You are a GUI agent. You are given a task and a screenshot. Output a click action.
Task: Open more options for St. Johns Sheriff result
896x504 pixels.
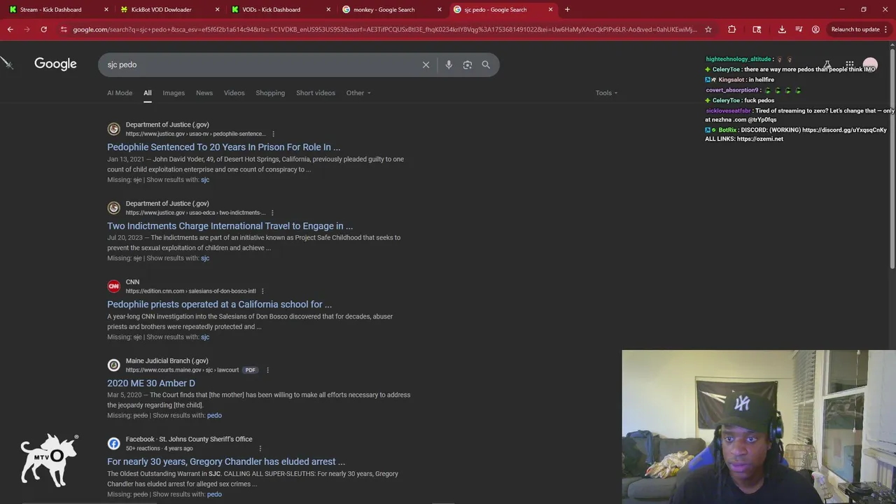[x=260, y=449]
